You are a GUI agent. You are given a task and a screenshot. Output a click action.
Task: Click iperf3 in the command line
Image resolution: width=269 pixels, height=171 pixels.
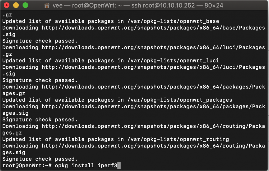click(107, 166)
